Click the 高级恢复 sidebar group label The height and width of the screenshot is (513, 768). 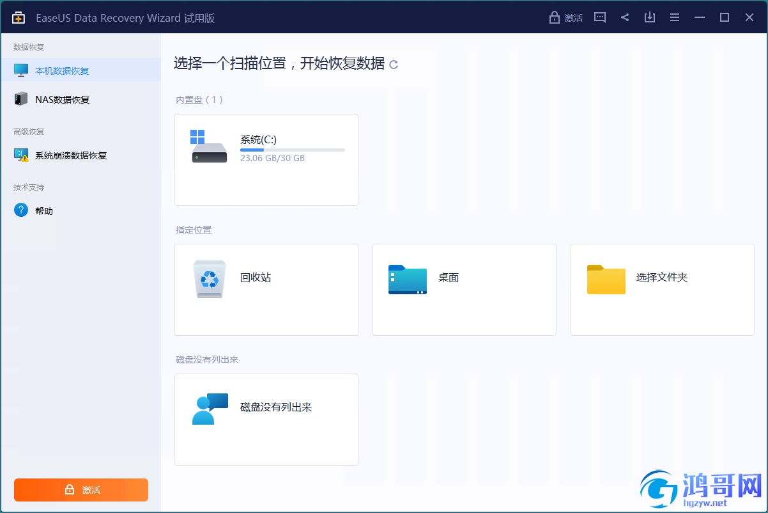(x=29, y=131)
